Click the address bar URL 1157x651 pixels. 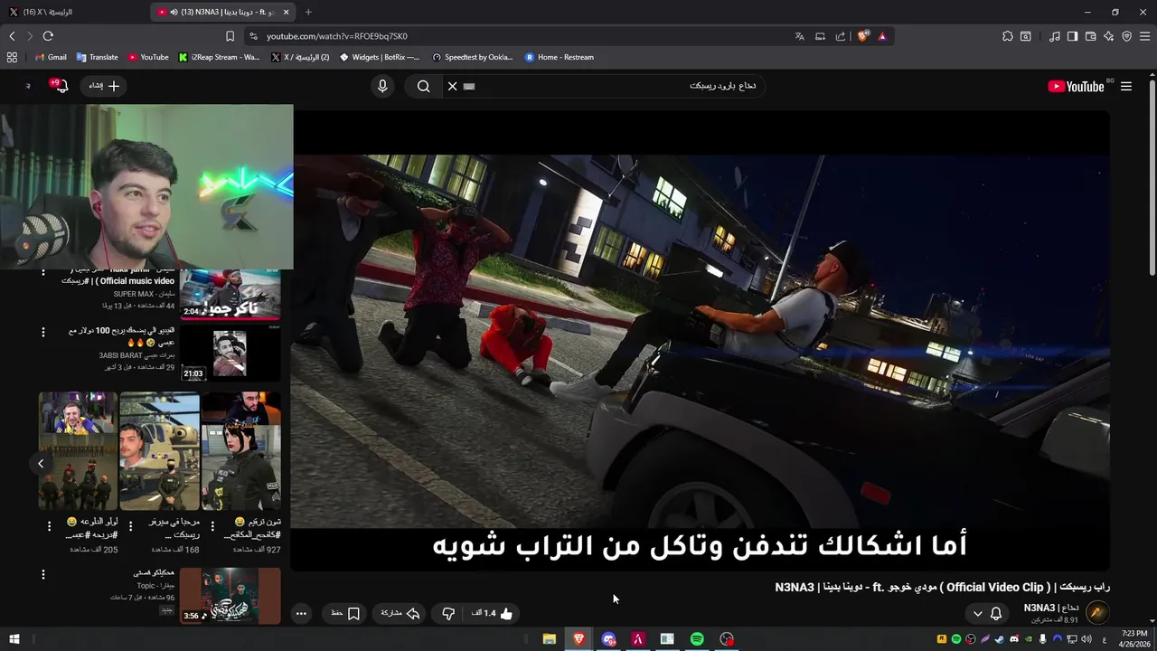click(x=337, y=36)
